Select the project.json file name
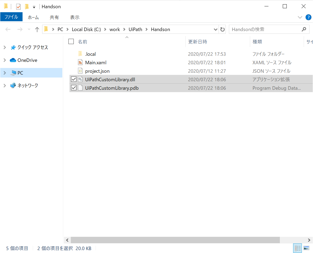Viewport: 313px width, 253px height. click(97, 71)
